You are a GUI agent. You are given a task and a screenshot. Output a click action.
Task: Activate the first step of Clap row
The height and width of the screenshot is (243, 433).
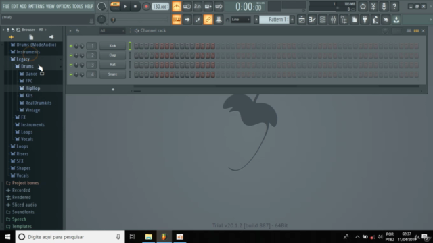click(x=136, y=55)
